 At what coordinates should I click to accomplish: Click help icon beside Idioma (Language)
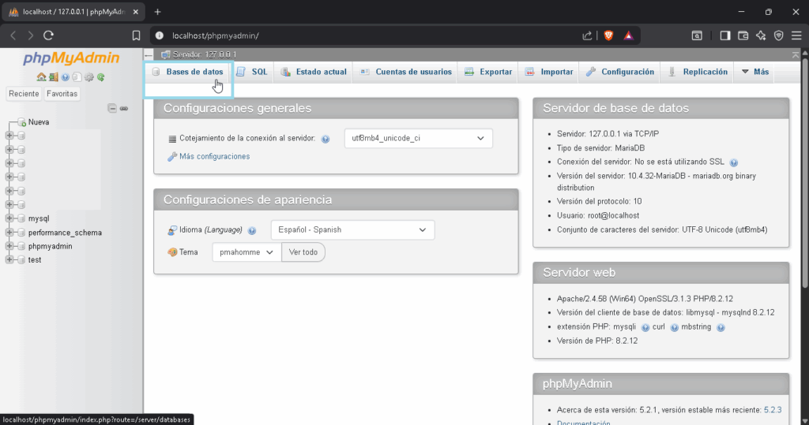252,231
